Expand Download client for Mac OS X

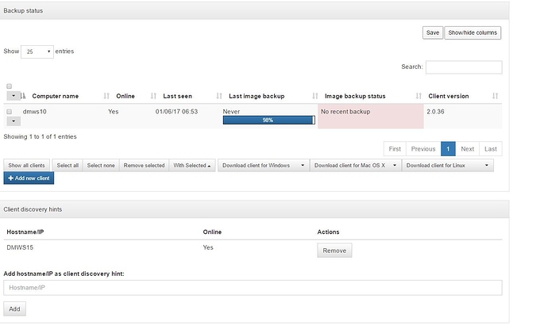pos(354,165)
